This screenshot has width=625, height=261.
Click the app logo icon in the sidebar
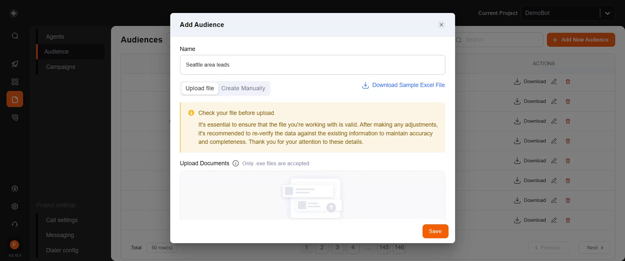tap(14, 13)
